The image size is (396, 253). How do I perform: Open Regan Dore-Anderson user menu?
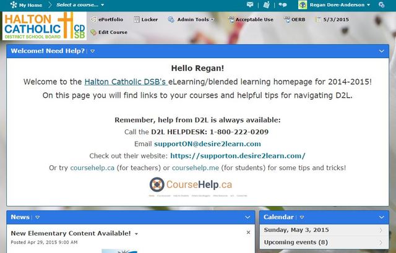click(340, 5)
